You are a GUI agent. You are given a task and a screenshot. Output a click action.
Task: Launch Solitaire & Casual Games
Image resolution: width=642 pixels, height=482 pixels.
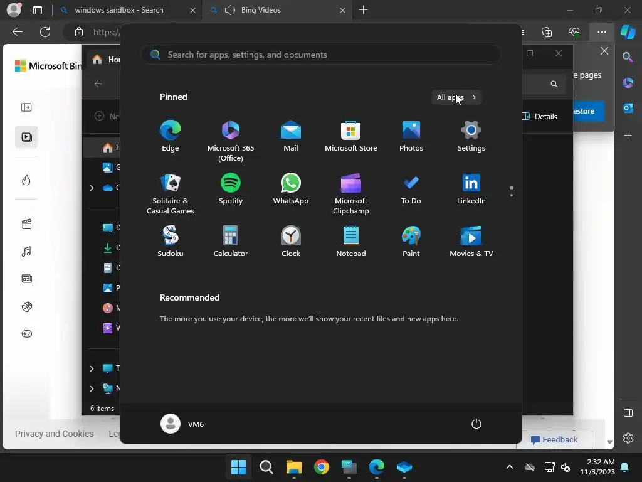[171, 194]
